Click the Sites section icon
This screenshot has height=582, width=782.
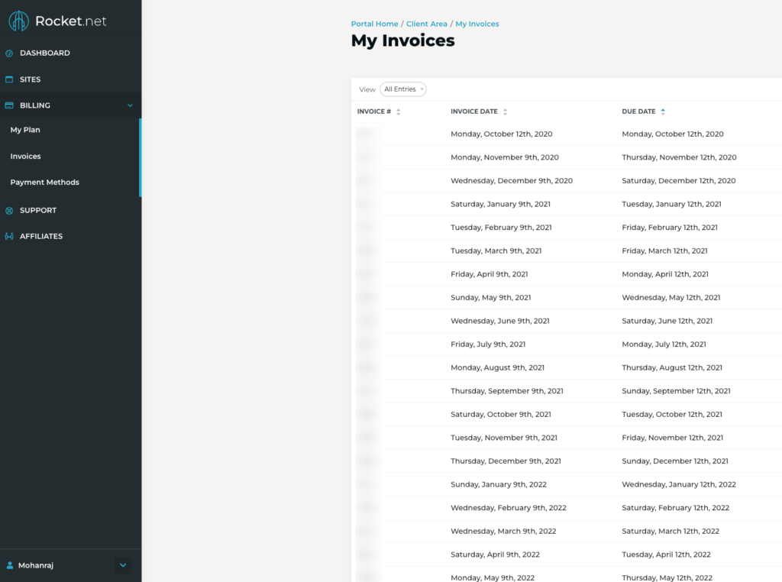point(11,79)
